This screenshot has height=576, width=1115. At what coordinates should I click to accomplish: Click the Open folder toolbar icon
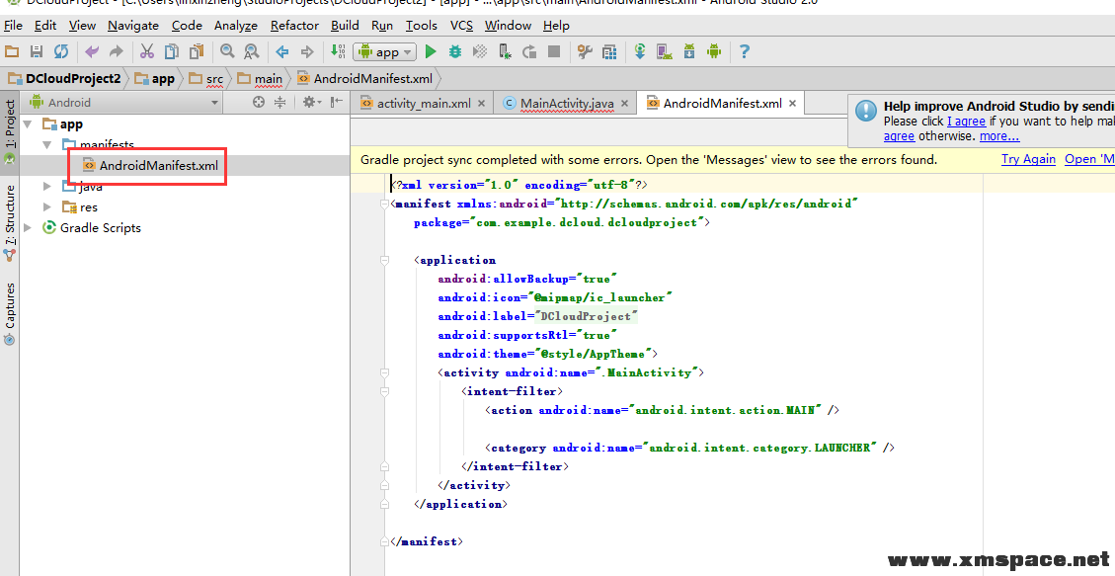pos(12,52)
